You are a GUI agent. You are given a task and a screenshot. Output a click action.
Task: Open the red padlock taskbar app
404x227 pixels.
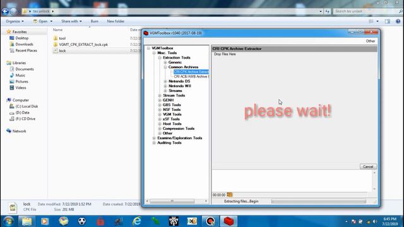[x=100, y=221]
